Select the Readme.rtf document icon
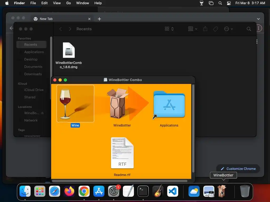 pos(122,153)
